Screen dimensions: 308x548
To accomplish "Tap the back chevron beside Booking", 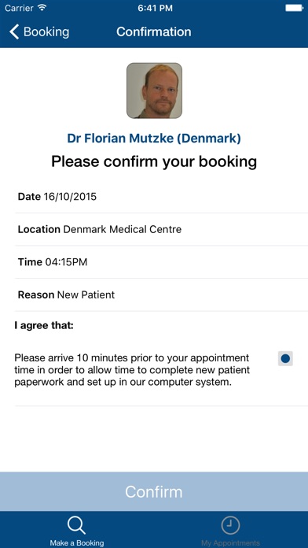I will click(14, 31).
